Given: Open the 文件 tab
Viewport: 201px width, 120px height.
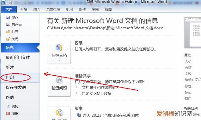Looking at the screenshot, I should click(9, 9).
